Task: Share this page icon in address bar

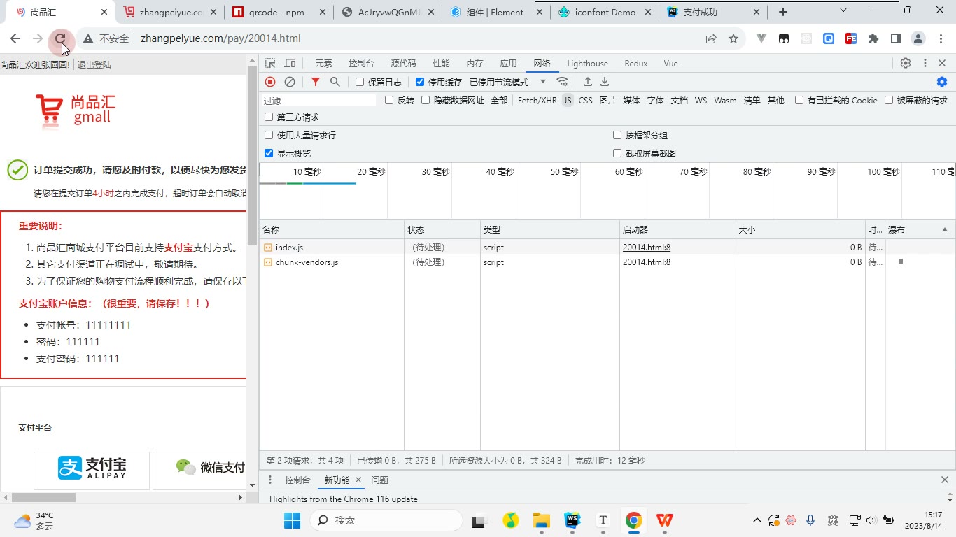Action: (711, 38)
